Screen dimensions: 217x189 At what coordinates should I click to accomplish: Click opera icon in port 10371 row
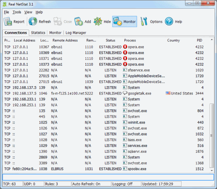pyautogui.click(x=125, y=58)
